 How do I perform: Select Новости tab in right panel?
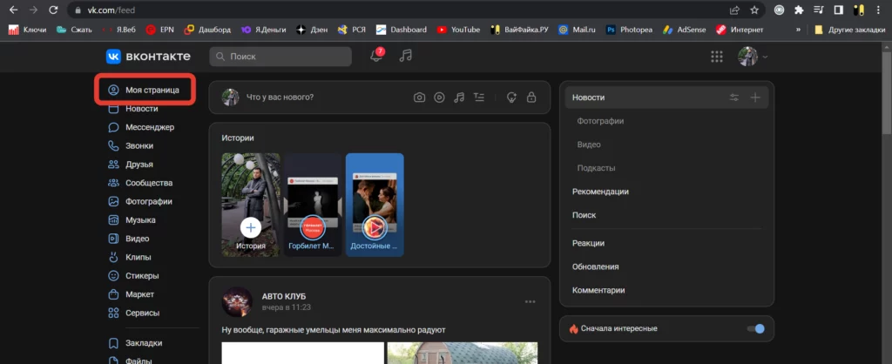[666, 98]
